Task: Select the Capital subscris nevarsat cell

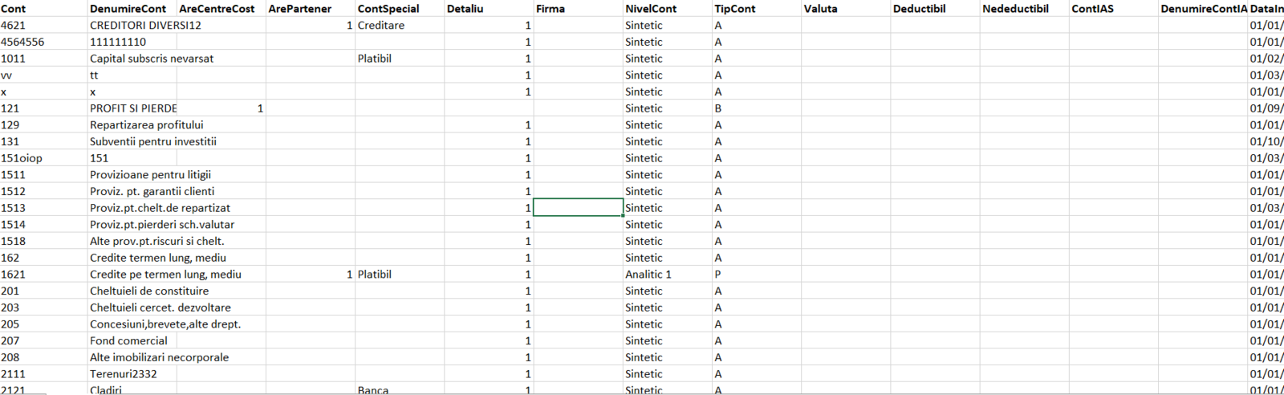Action: [x=152, y=59]
